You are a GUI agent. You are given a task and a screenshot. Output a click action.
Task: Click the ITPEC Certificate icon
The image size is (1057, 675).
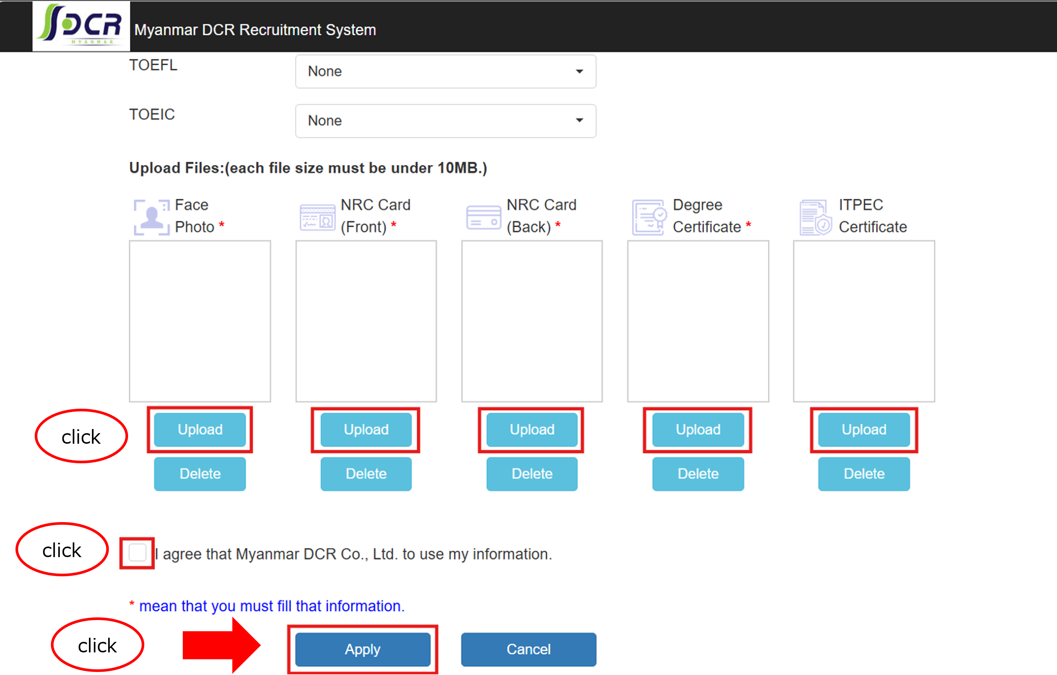pyautogui.click(x=815, y=217)
